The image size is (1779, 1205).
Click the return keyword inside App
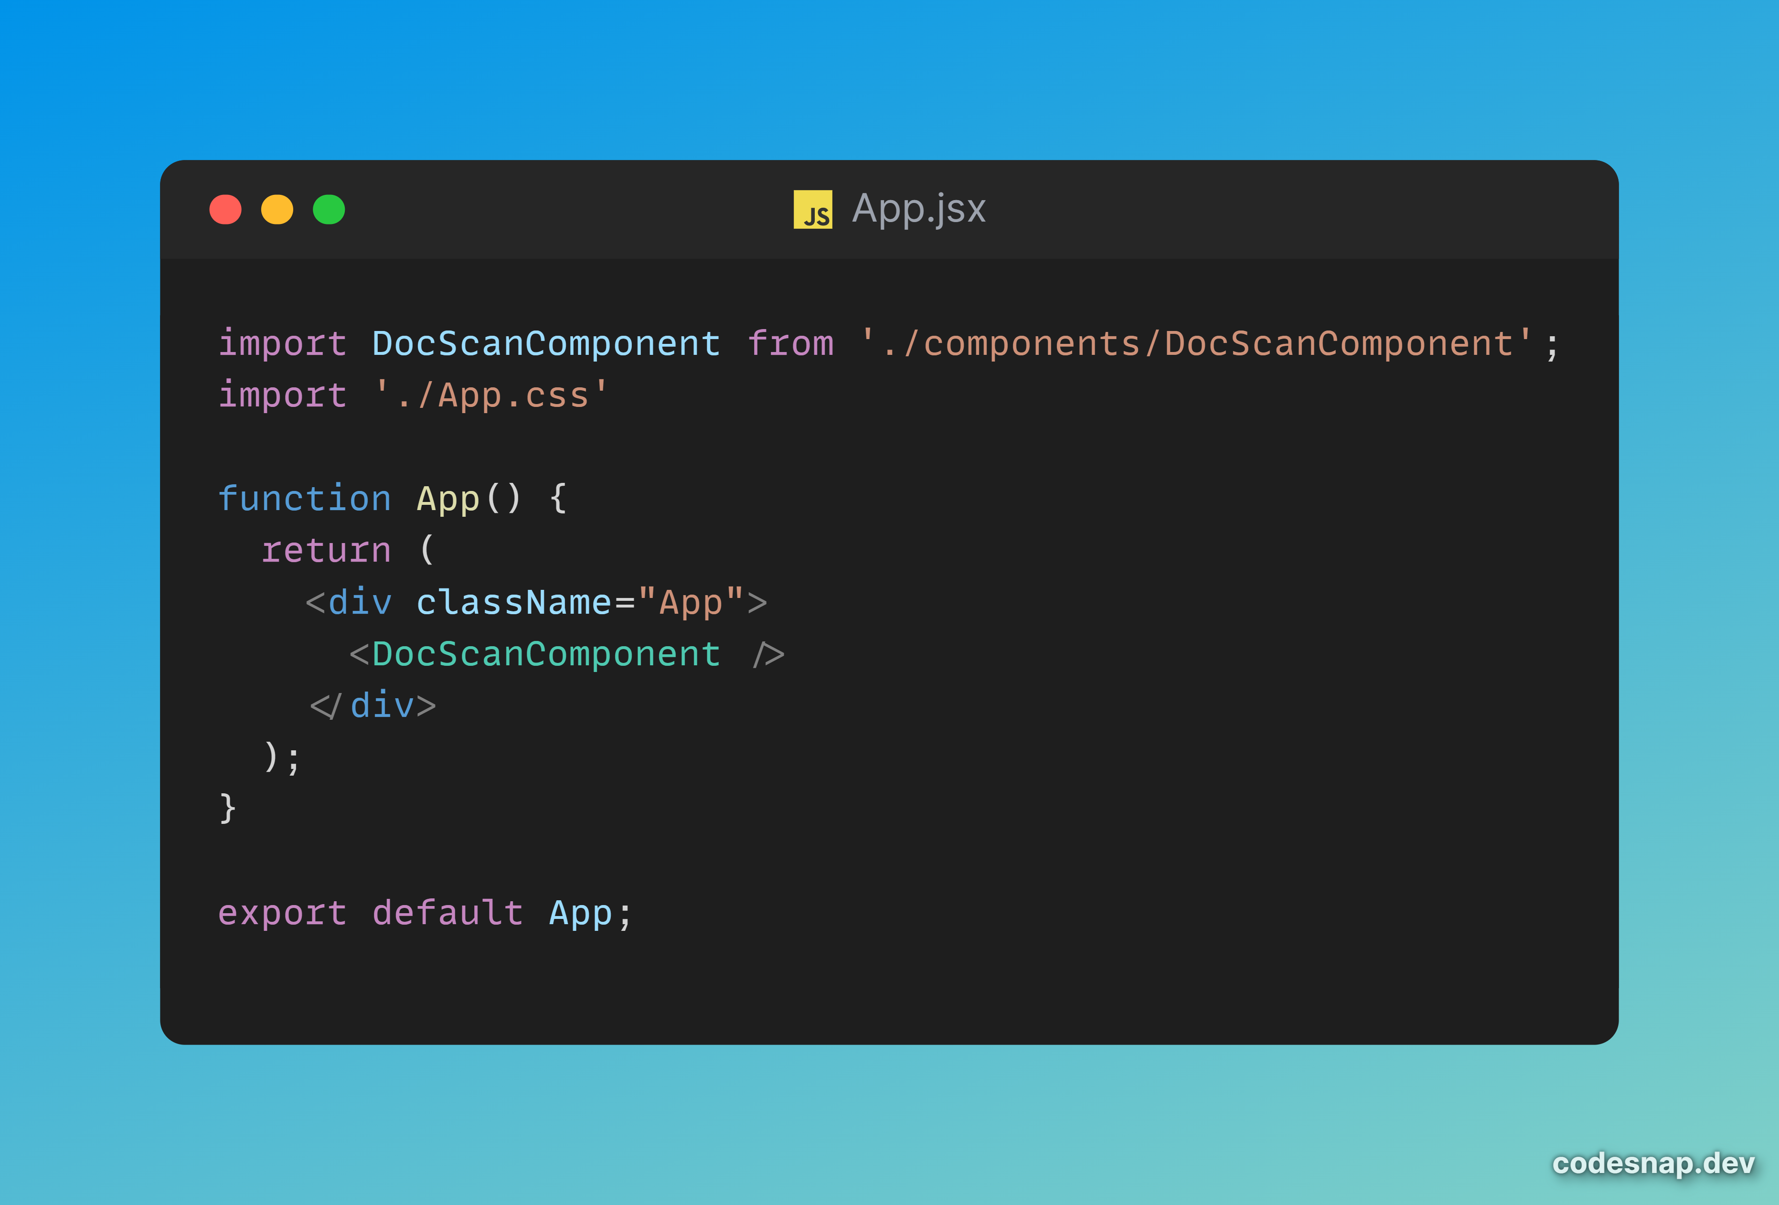tap(326, 550)
